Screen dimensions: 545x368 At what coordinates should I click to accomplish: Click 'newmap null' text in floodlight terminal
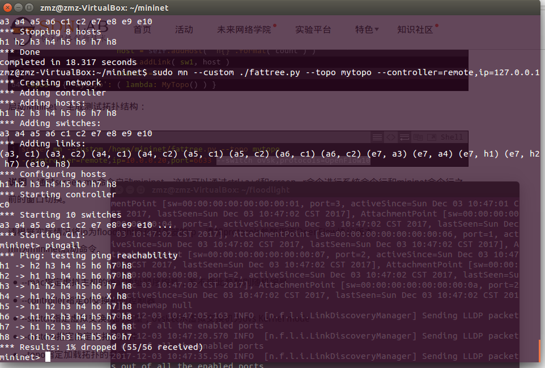coord(164,306)
